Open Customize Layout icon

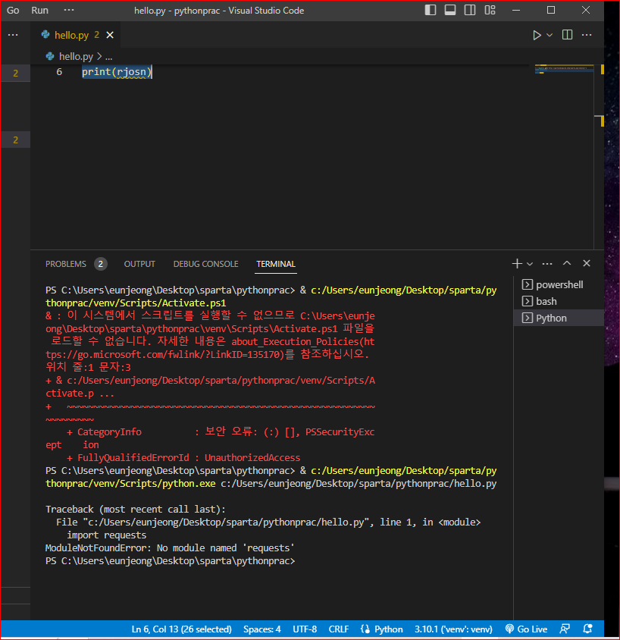click(490, 10)
